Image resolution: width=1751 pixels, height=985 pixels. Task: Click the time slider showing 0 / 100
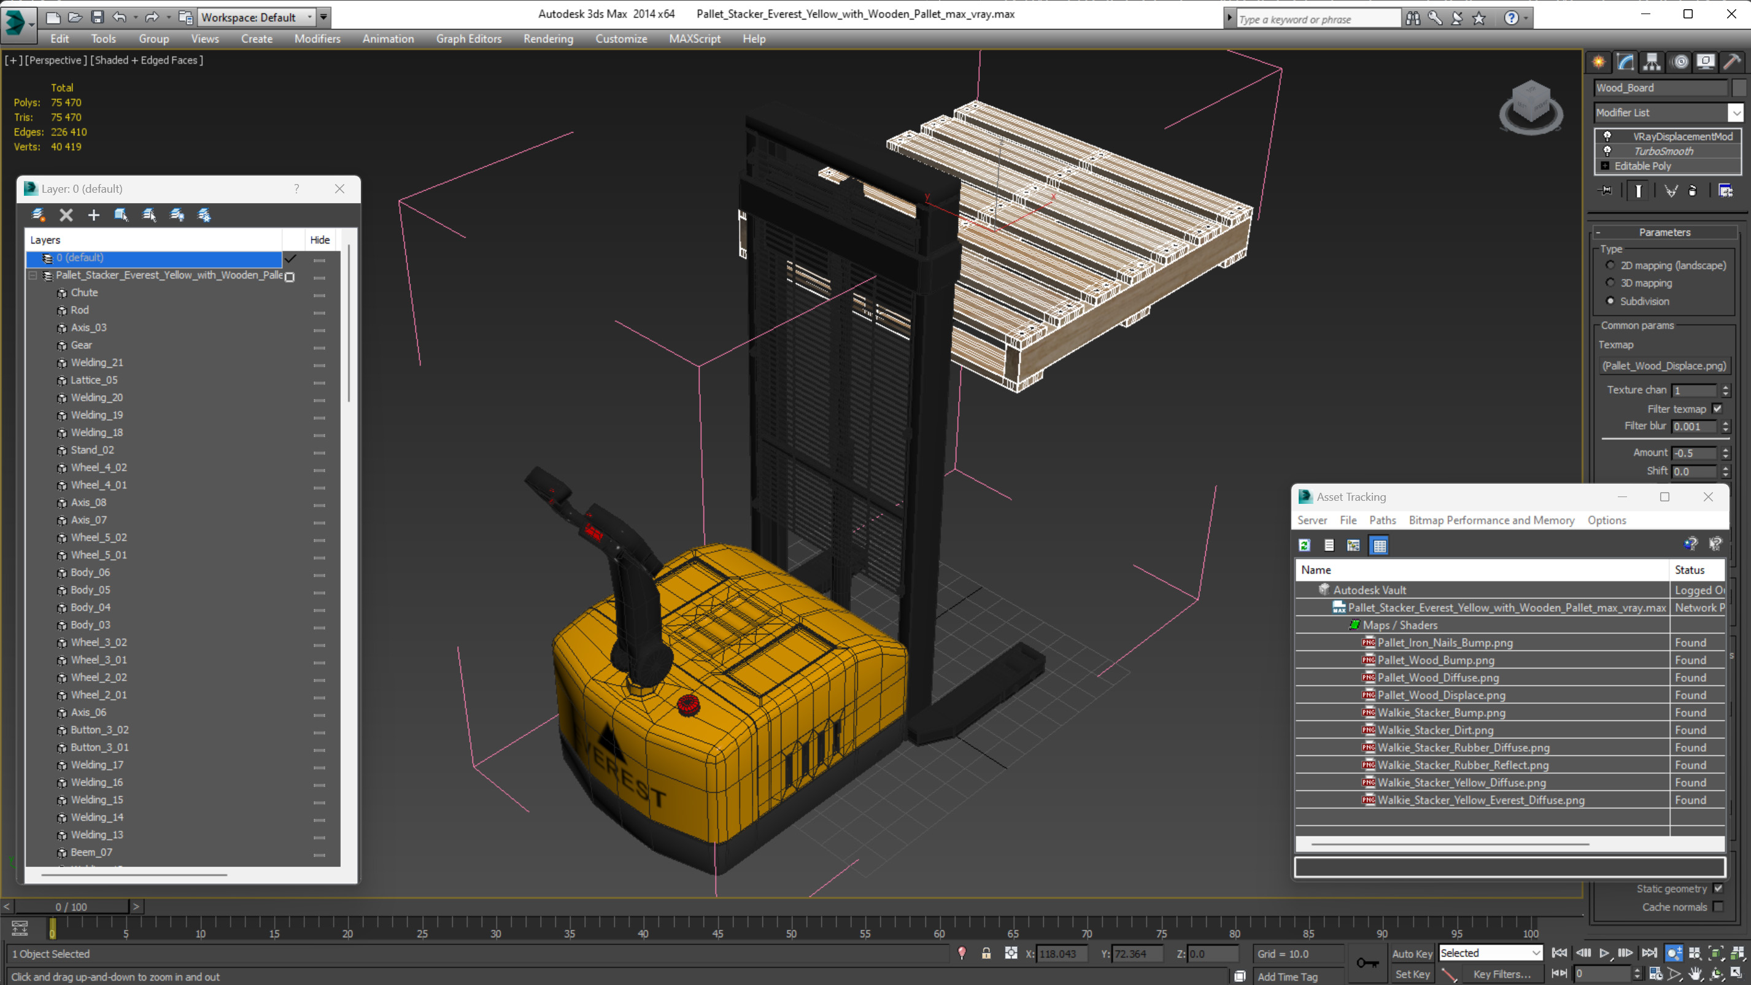pyautogui.click(x=71, y=907)
